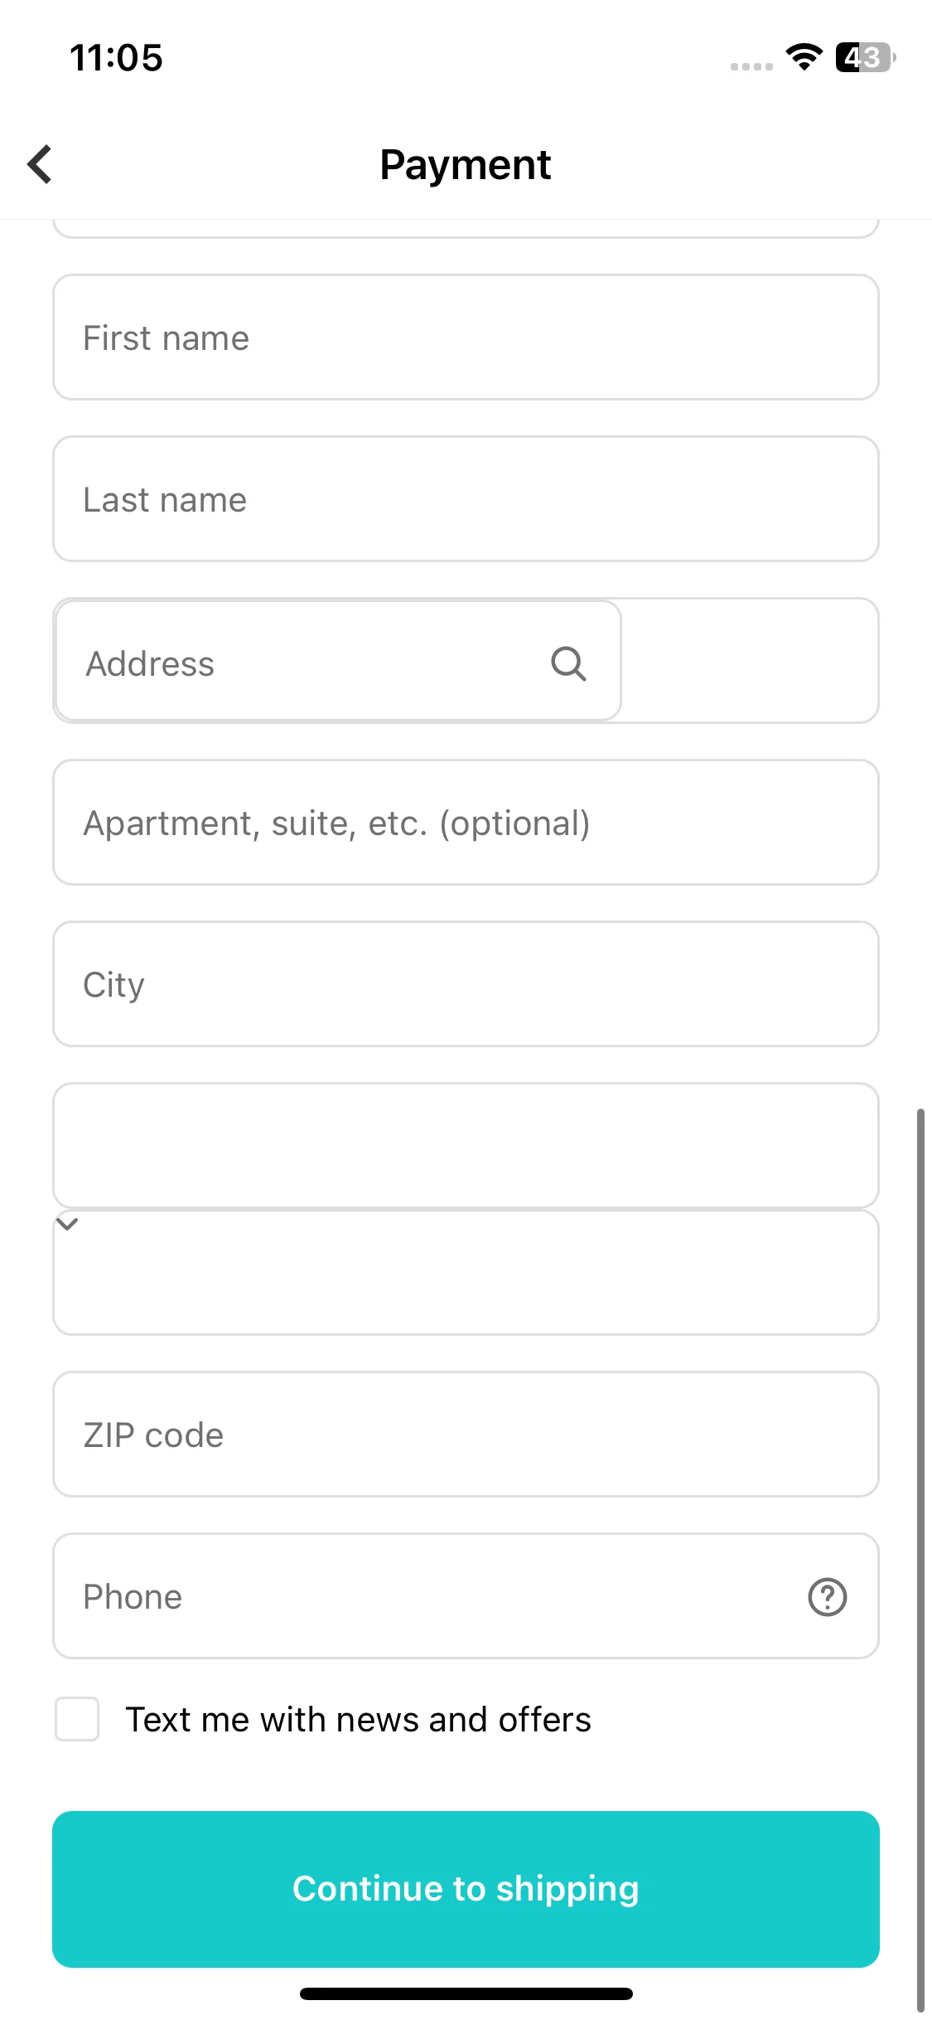Check Text me with news and offers
The height and width of the screenshot is (2020, 932).
(77, 1719)
